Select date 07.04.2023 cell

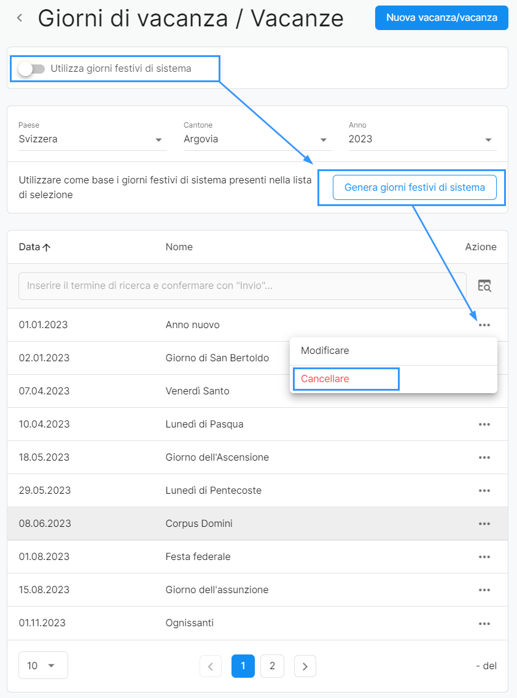(x=44, y=391)
